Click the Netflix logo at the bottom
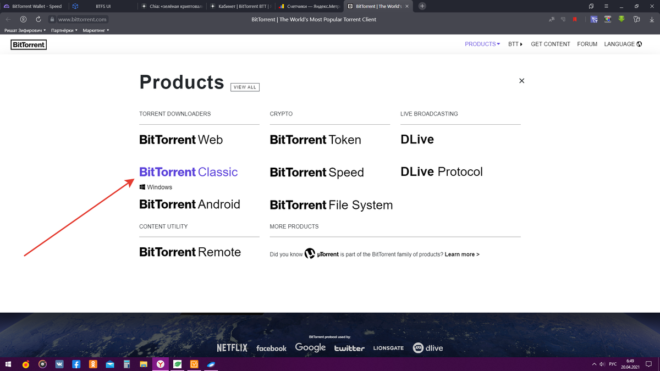 232,347
